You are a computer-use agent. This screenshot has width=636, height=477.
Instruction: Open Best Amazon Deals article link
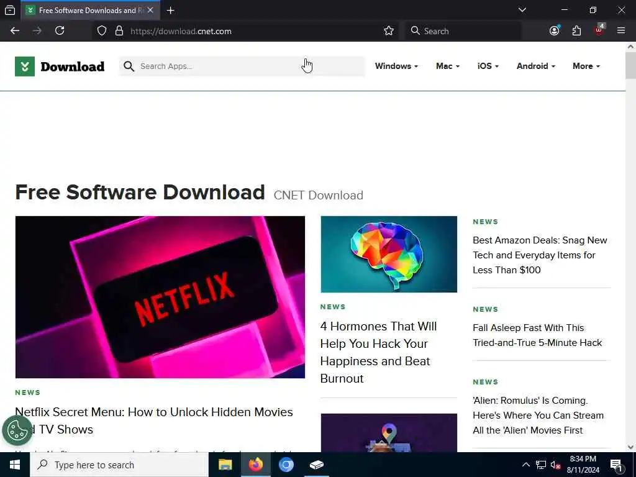[x=540, y=255]
